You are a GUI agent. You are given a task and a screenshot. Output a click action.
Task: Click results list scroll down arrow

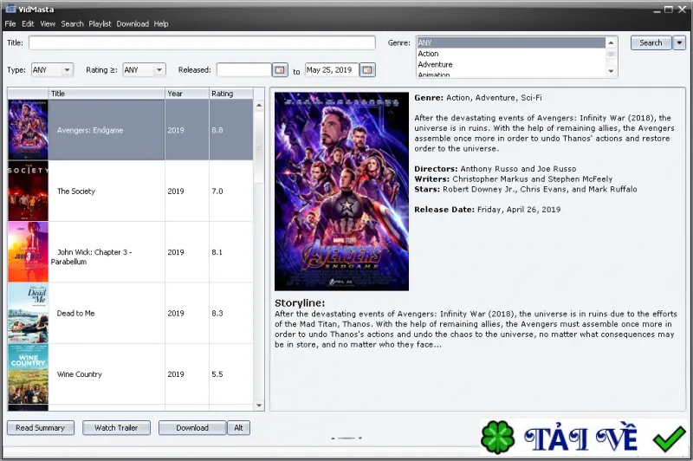pyautogui.click(x=259, y=406)
